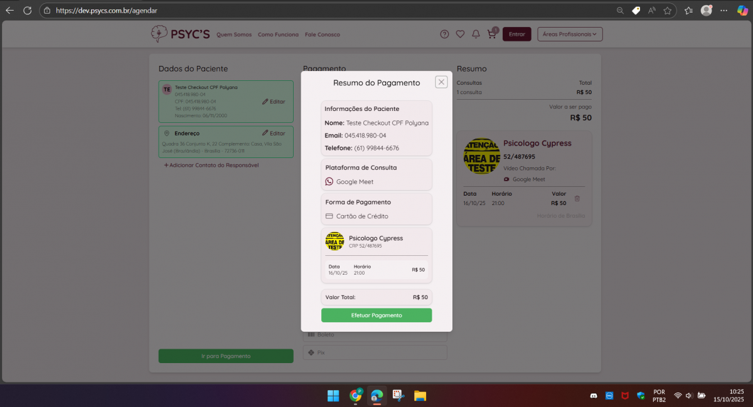Viewport: 753px width, 407px height.
Task: Click the Entrar button
Action: click(x=516, y=34)
